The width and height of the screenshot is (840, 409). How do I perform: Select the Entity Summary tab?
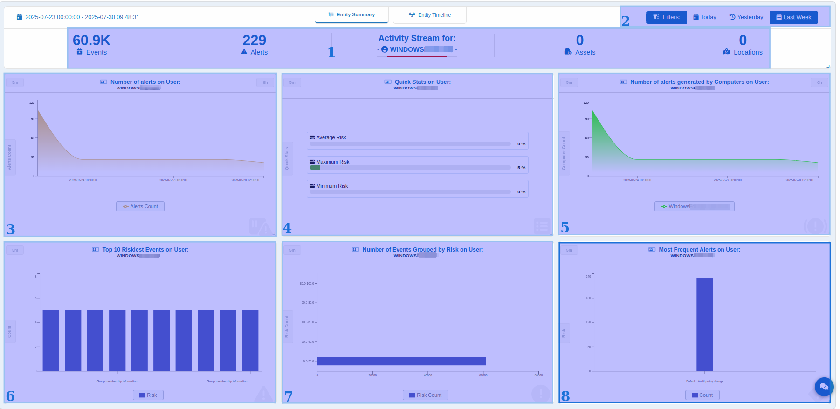click(351, 15)
